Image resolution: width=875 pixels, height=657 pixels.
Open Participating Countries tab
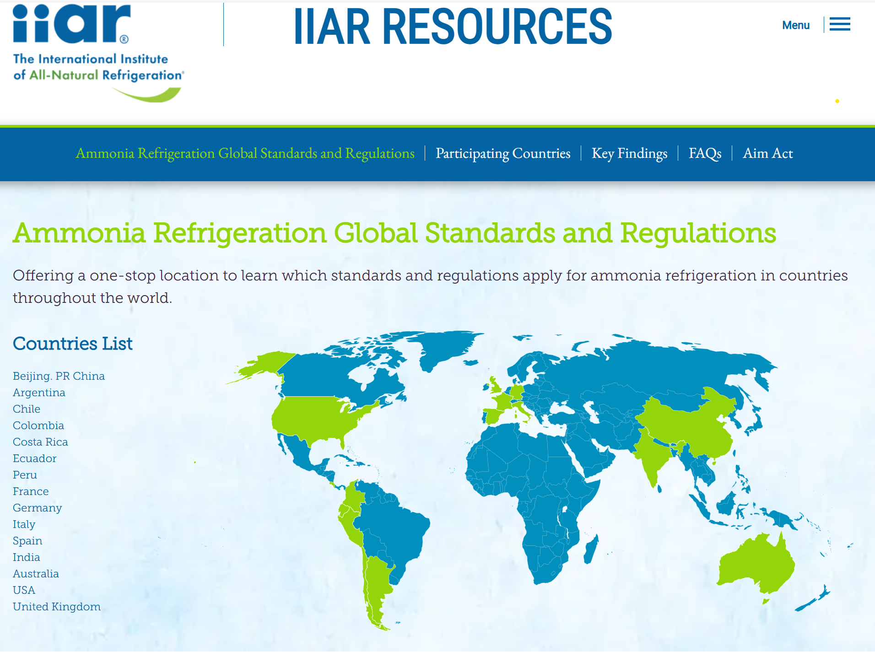tap(503, 153)
